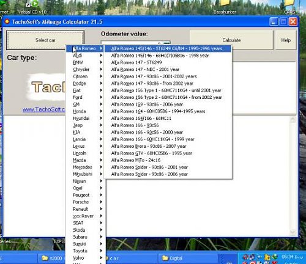Choose Porsche in the brand list

[86, 202]
